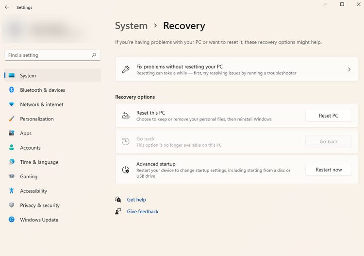Click the Windows Update sync icon
This screenshot has width=364, height=256.
click(11, 219)
